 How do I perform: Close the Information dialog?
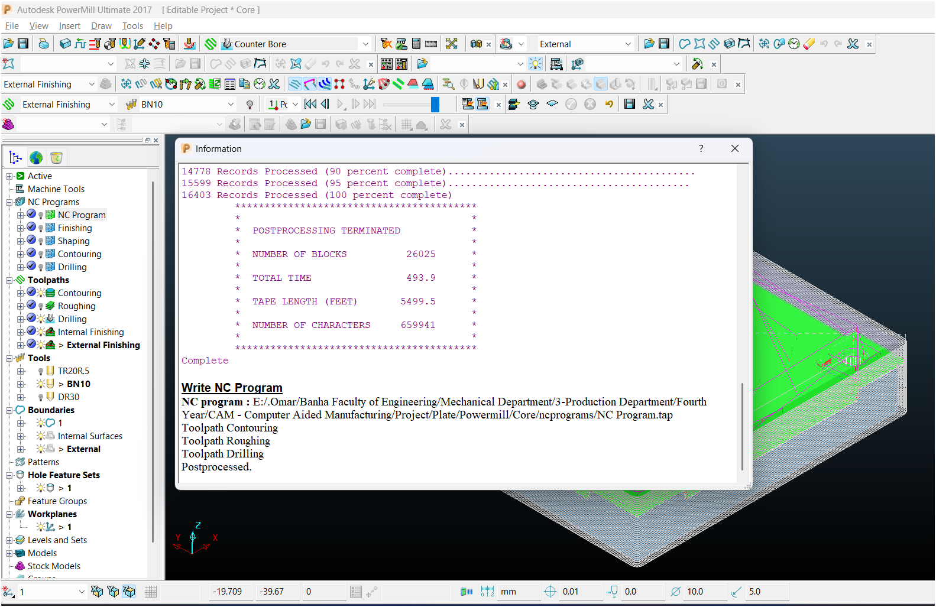tap(735, 148)
